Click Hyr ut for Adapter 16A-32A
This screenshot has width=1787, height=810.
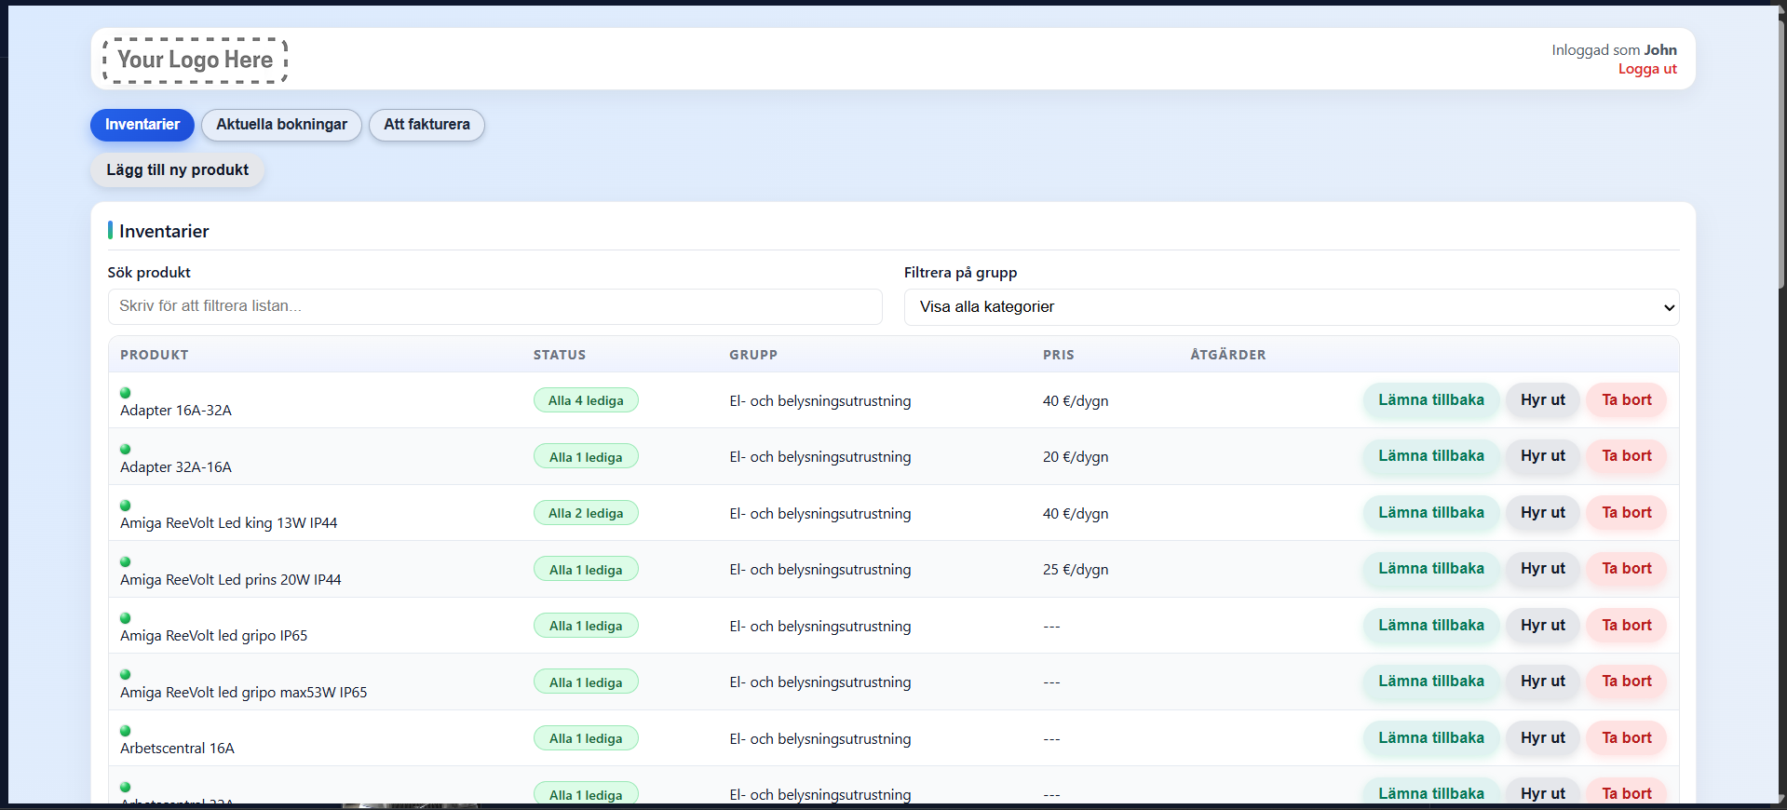pos(1542,400)
